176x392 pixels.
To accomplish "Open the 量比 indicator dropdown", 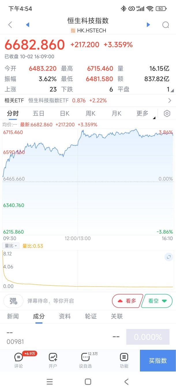I will coord(11,246).
